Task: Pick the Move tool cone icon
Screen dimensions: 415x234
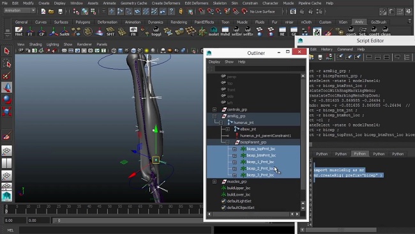Action: pos(6,87)
